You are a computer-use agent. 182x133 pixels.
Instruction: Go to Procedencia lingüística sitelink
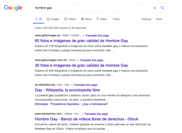[65, 104]
